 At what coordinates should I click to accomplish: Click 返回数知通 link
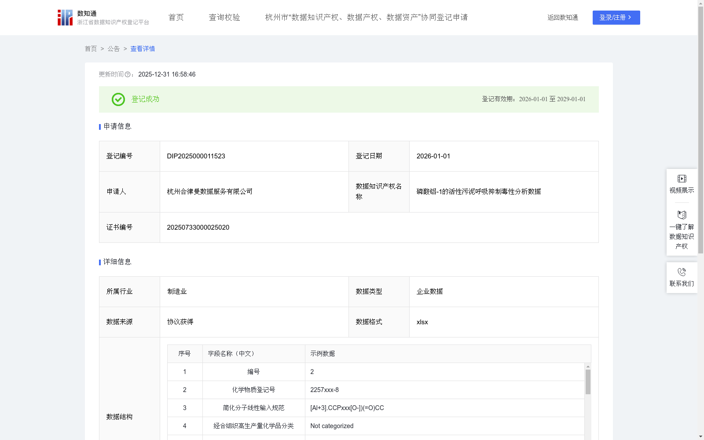(x=563, y=18)
